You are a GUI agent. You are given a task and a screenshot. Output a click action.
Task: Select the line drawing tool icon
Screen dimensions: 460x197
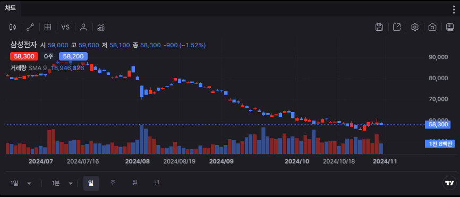[30, 27]
